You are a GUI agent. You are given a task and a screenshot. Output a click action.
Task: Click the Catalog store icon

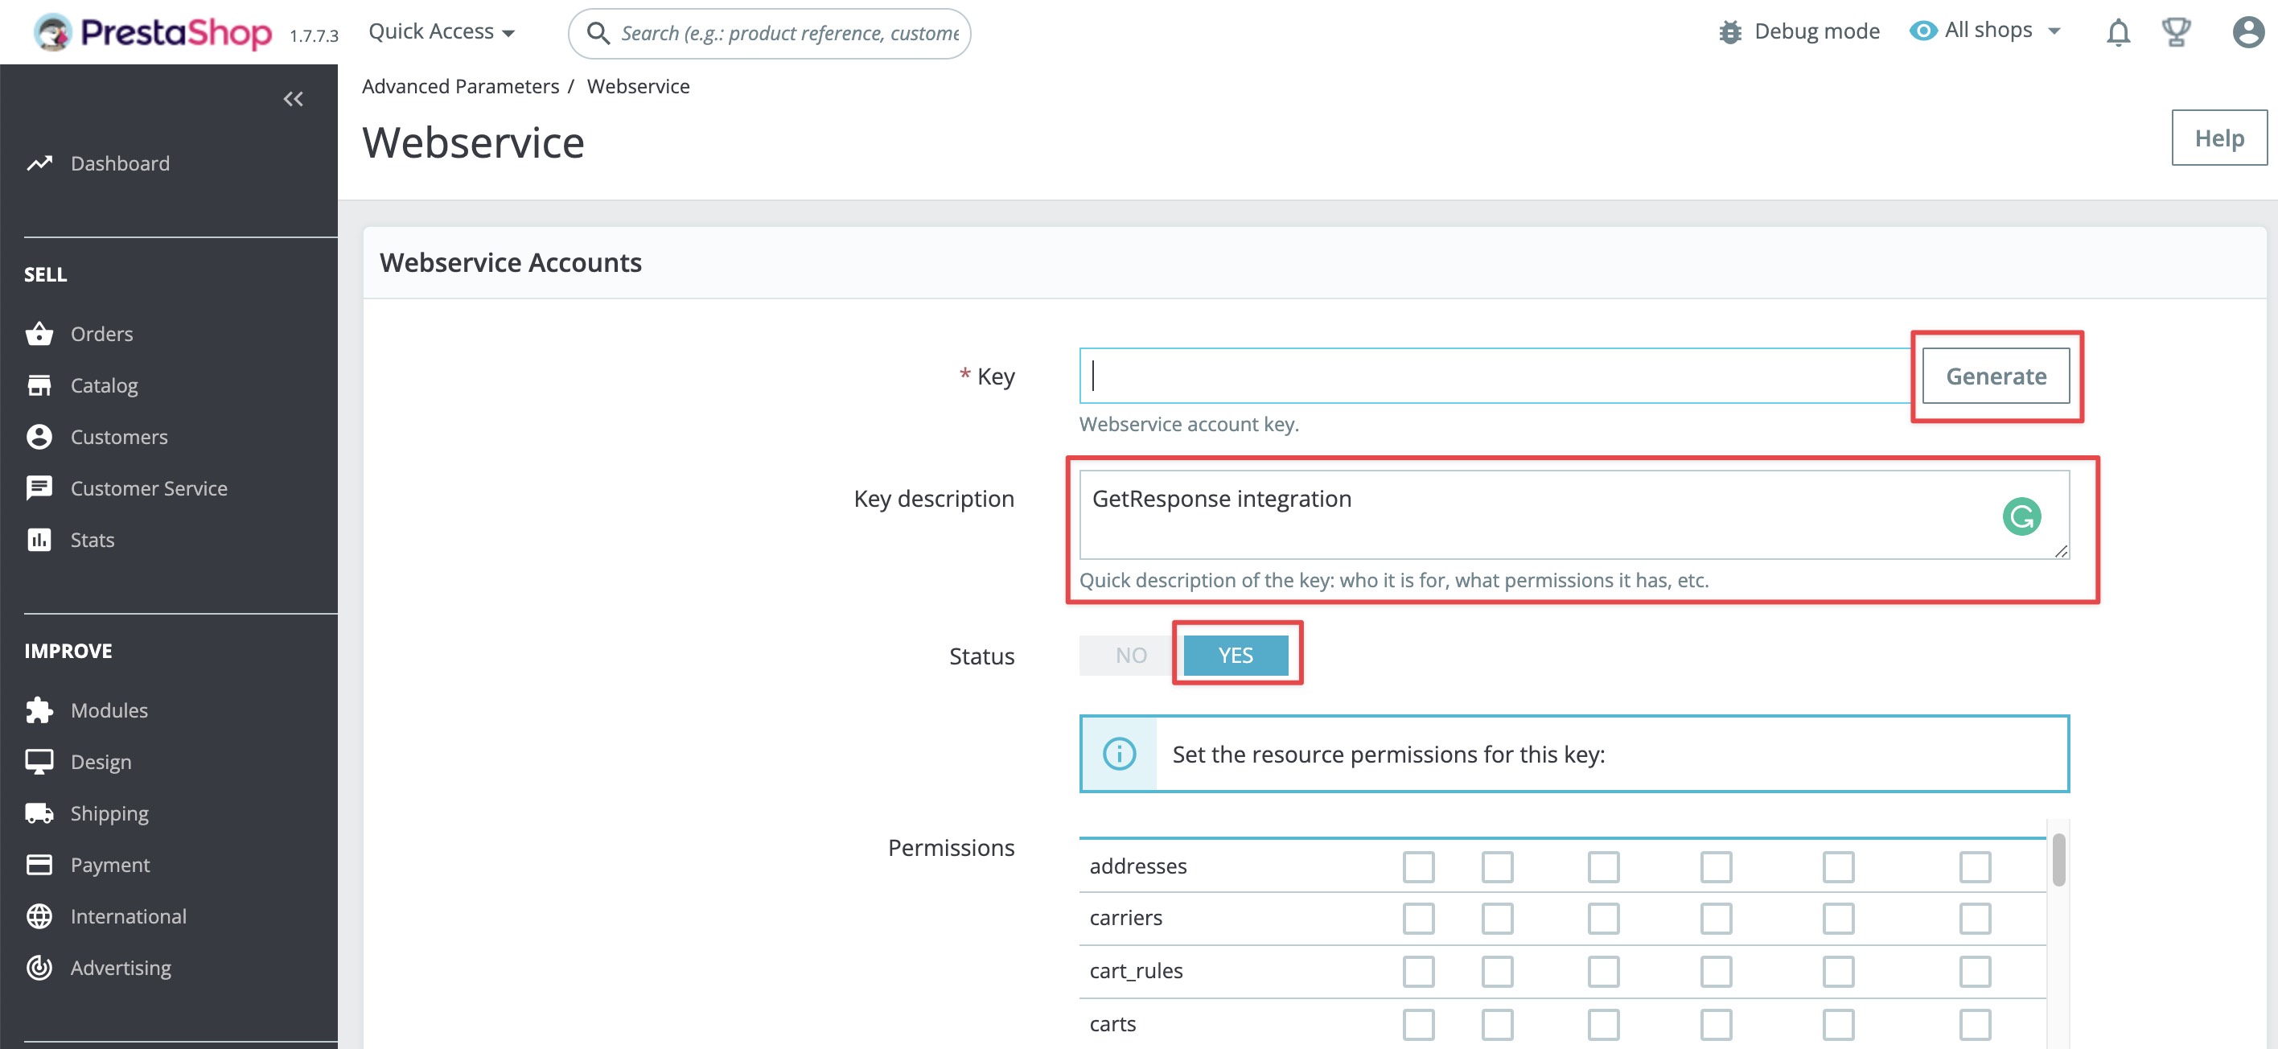[39, 385]
